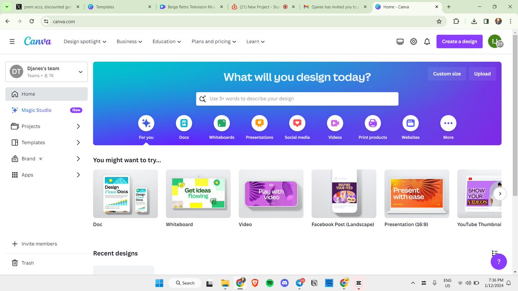518x291 pixels.
Task: Expand the Apps chevron in sidebar
Action: pyautogui.click(x=78, y=175)
